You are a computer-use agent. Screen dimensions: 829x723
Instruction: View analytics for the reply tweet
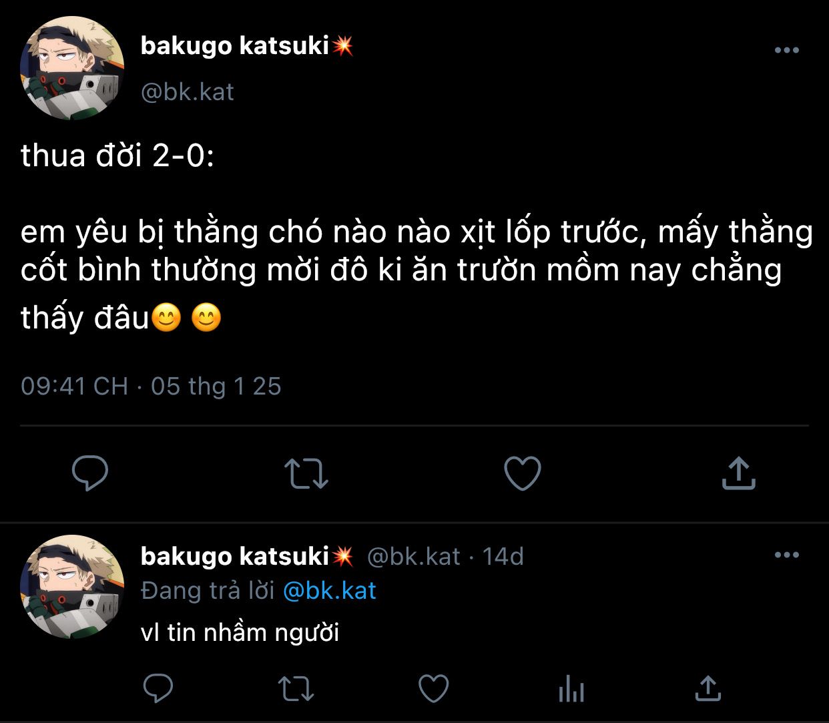click(571, 688)
